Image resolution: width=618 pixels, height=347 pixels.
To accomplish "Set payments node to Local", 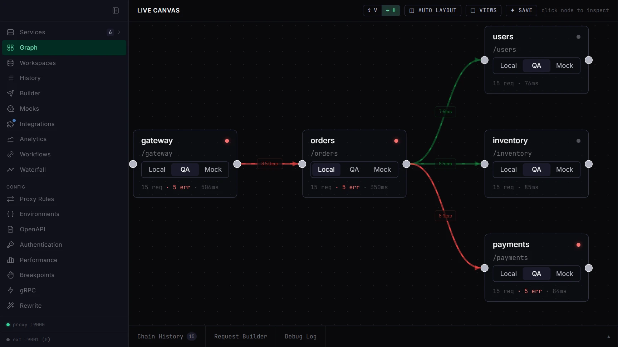I will 508,274.
